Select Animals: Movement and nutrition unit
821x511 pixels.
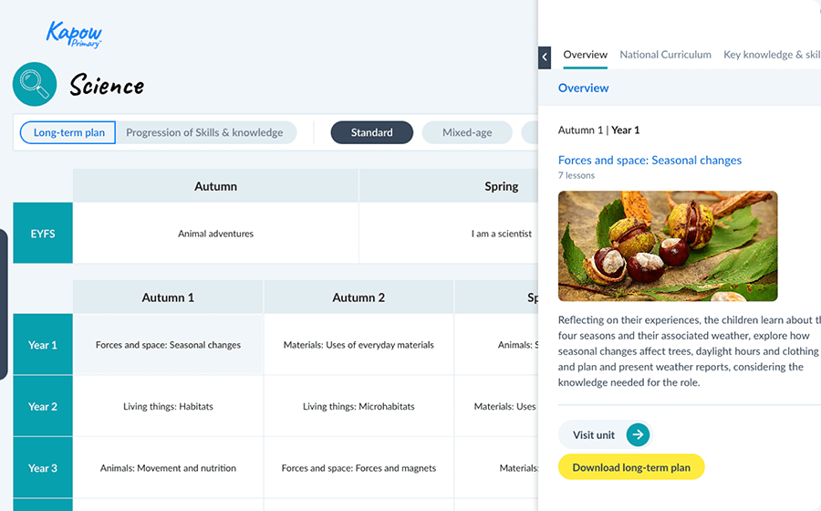point(168,468)
